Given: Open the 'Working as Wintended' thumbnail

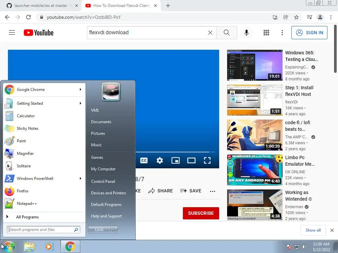Looking at the screenshot, I should tap(254, 205).
